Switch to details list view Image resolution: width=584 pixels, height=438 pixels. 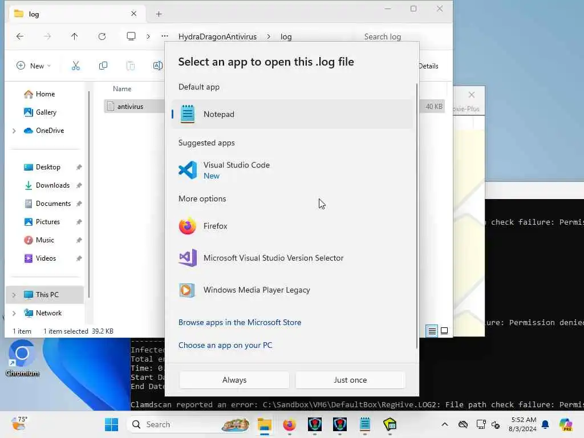[x=432, y=331]
